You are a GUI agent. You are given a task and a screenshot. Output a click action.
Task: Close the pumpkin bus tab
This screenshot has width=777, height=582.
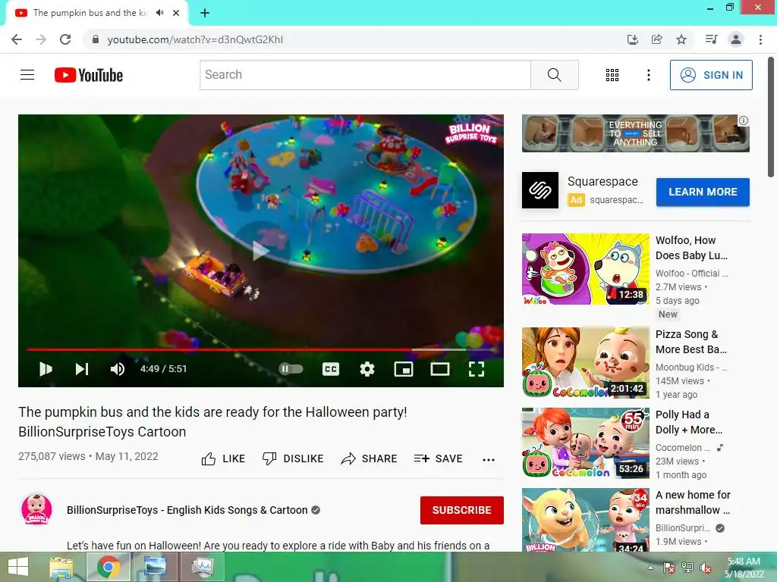point(176,13)
